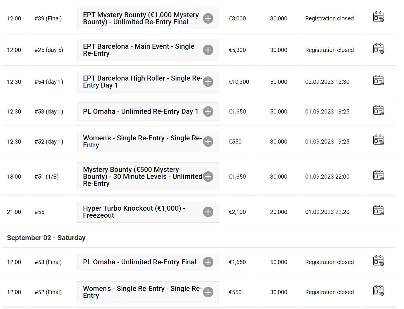Expand Women's day 1 event plus icon
This screenshot has height=309, width=404.
click(x=208, y=142)
